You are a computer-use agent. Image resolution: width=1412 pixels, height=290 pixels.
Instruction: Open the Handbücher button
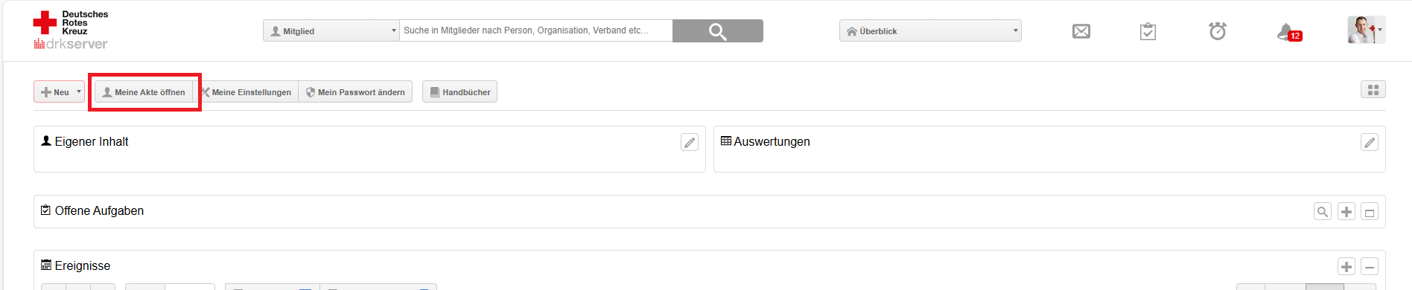click(459, 92)
